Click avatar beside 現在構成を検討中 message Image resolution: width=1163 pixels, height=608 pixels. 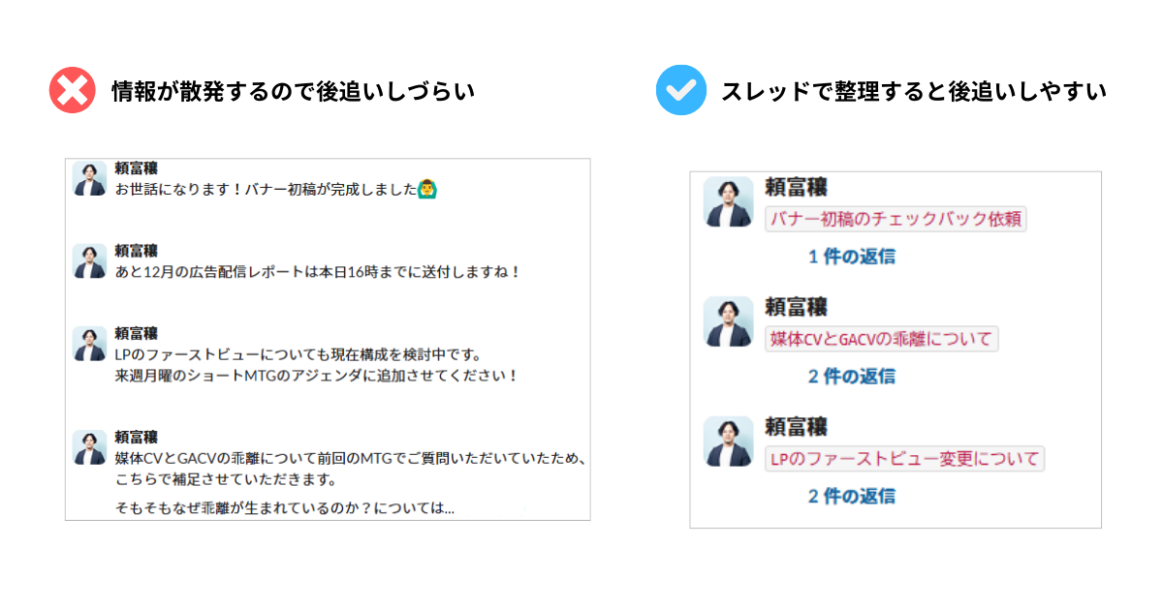(89, 344)
